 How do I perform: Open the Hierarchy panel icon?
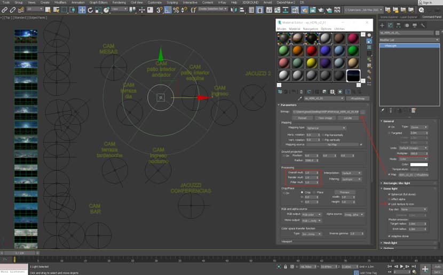click(x=398, y=26)
